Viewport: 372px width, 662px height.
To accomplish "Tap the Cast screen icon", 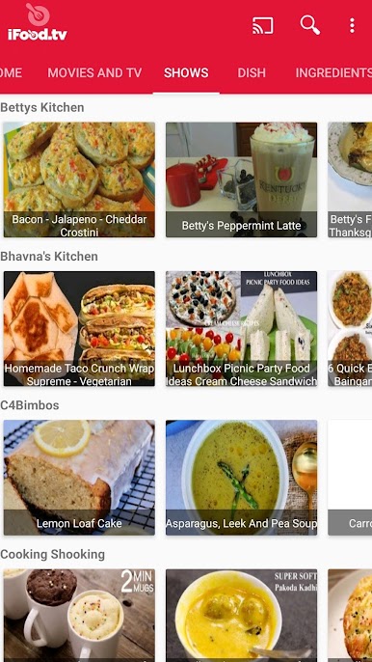I will click(x=263, y=26).
